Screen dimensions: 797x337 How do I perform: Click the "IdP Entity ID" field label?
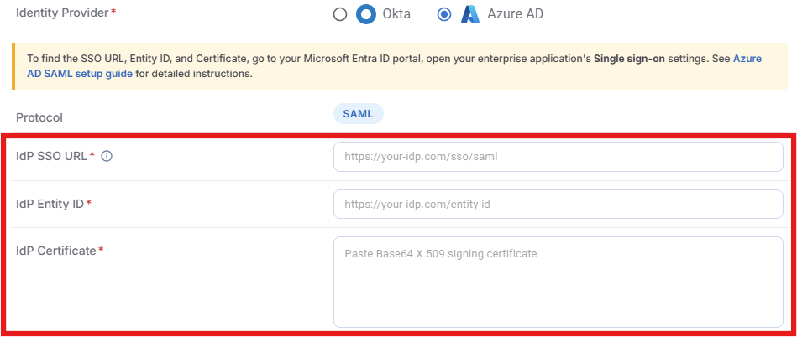tap(50, 204)
